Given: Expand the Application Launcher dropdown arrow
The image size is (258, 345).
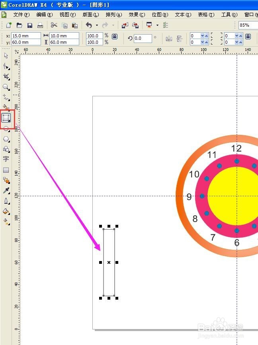Looking at the screenshot, I should (157, 25).
